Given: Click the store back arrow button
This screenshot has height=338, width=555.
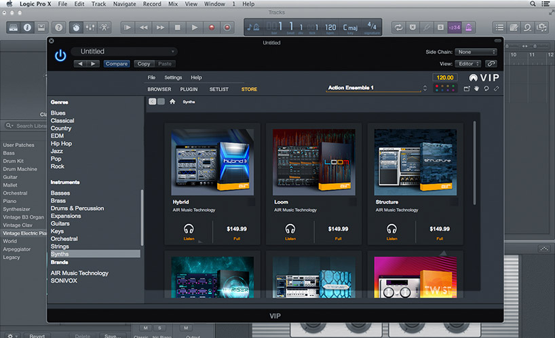Looking at the screenshot, I should coord(152,102).
